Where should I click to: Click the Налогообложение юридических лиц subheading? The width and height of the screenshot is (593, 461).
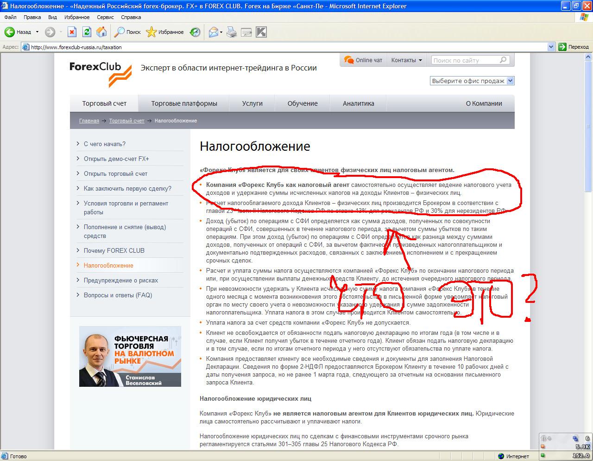tap(255, 398)
